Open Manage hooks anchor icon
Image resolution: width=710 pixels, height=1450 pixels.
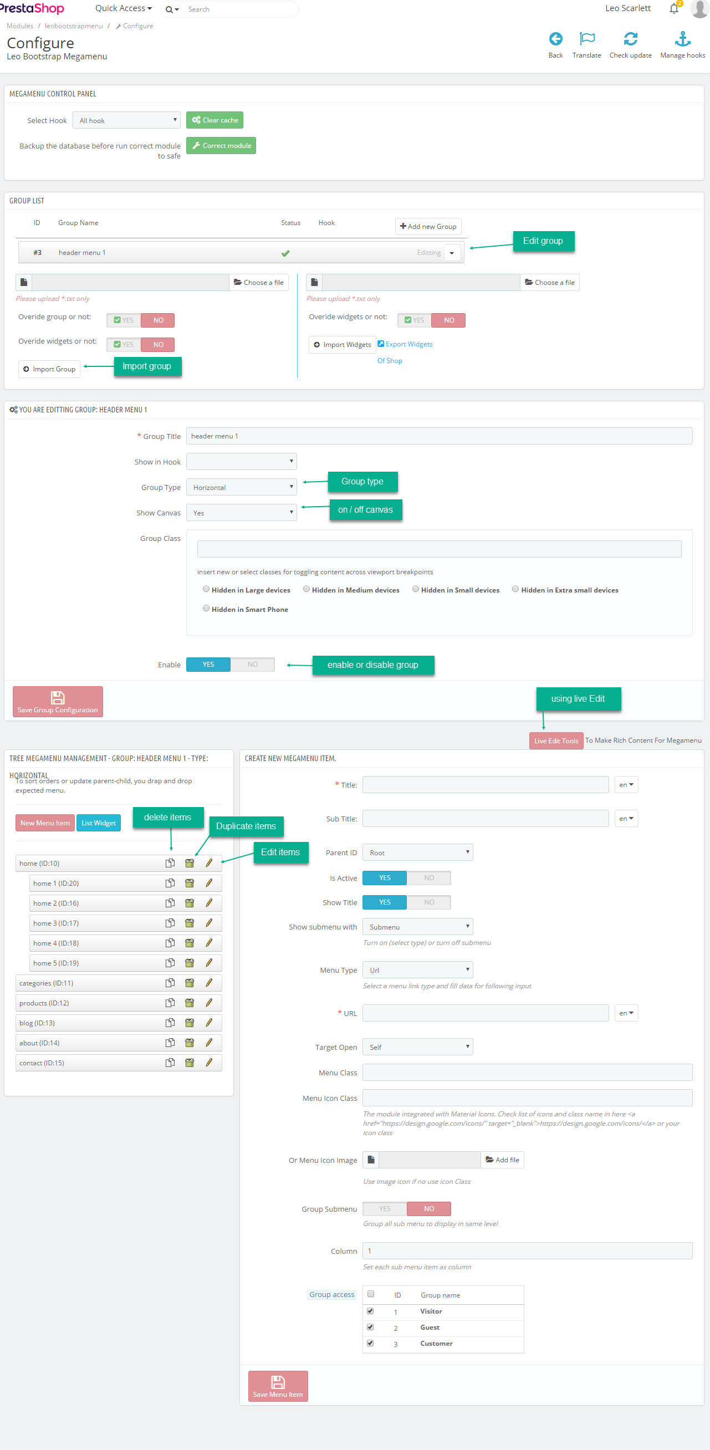pos(682,39)
